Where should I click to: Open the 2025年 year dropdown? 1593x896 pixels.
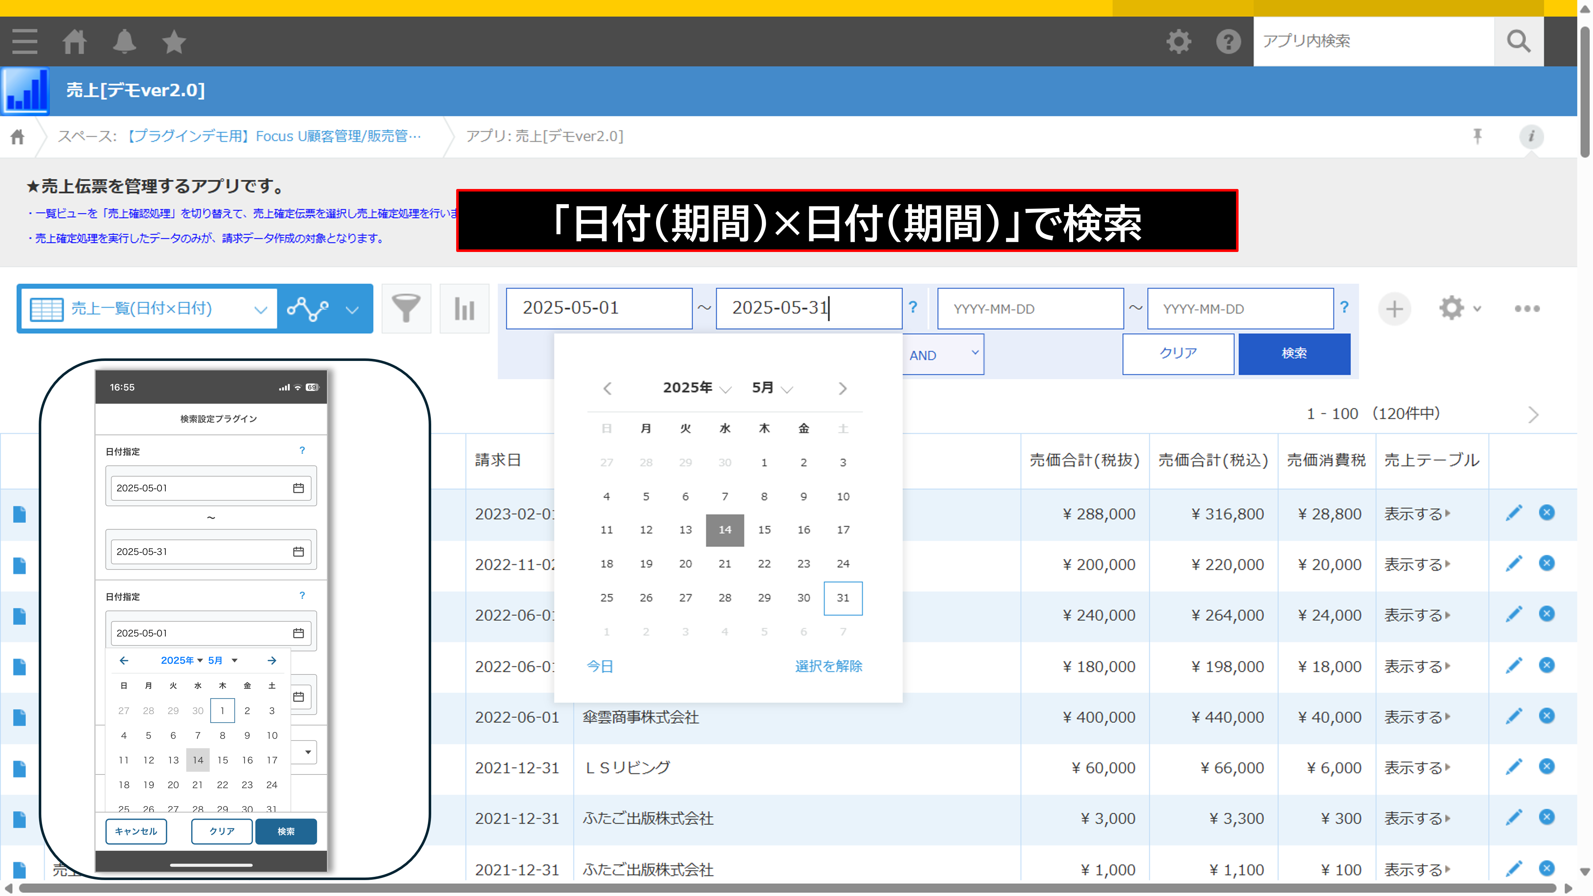coord(697,388)
